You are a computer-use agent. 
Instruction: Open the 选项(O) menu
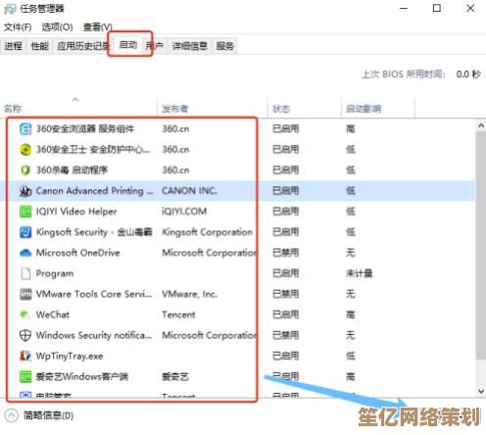(x=57, y=27)
